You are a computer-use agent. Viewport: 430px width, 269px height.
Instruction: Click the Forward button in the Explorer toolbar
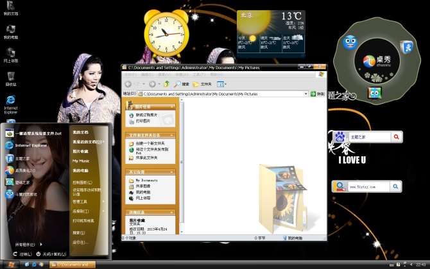click(153, 84)
